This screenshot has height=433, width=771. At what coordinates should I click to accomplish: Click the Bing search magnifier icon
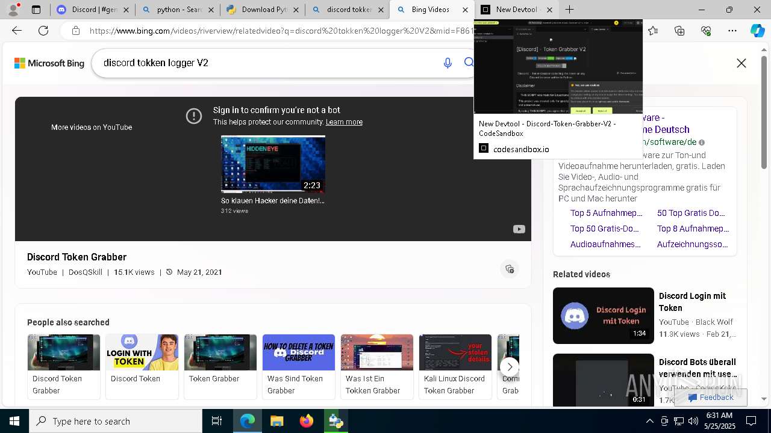(x=469, y=63)
